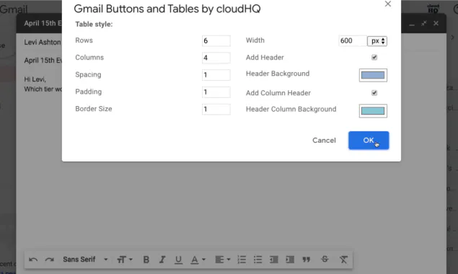Click the Levi Ashton recipient field
Image resolution: width=458 pixels, height=274 pixels.
click(x=43, y=43)
